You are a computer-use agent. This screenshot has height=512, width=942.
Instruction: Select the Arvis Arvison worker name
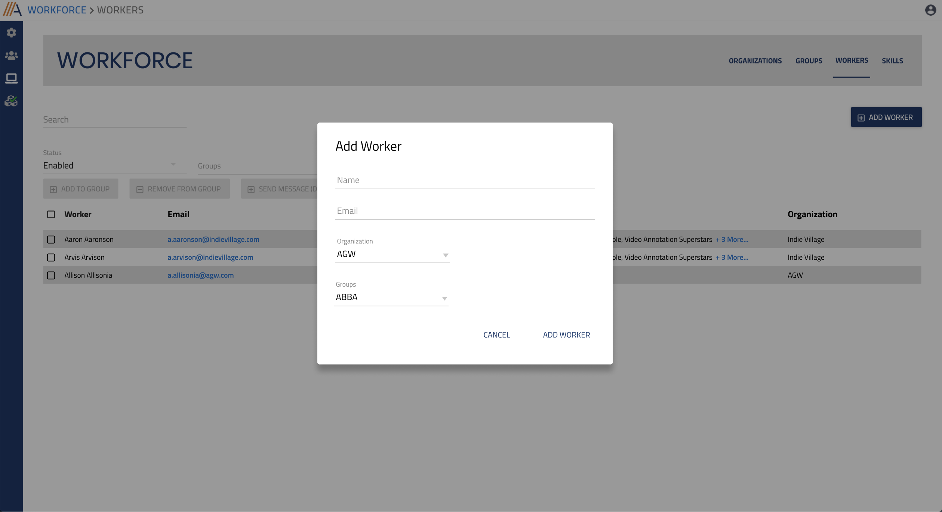[84, 257]
